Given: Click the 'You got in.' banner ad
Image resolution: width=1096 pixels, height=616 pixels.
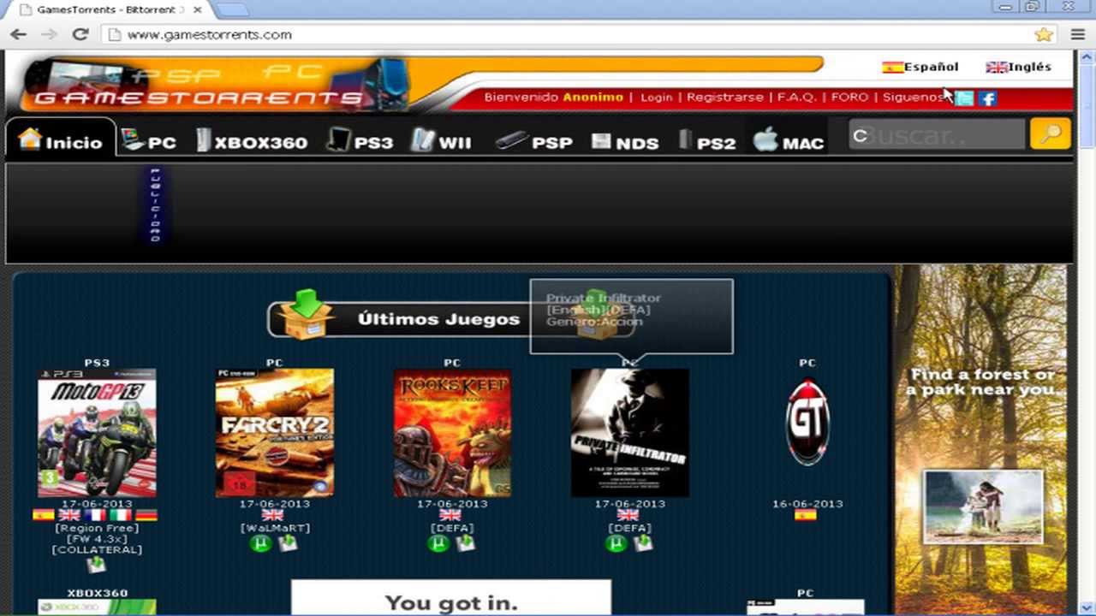Looking at the screenshot, I should 451,597.
